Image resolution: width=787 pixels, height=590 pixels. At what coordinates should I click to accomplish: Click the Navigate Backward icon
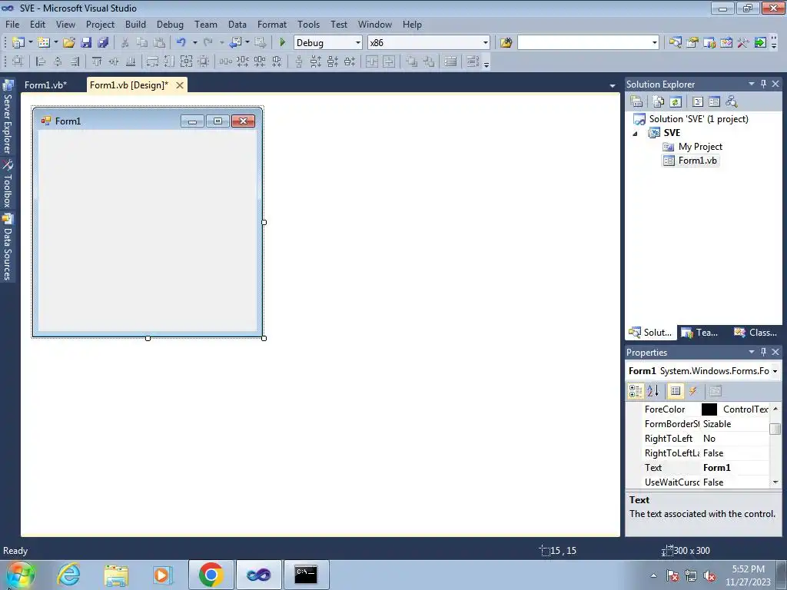coord(235,43)
